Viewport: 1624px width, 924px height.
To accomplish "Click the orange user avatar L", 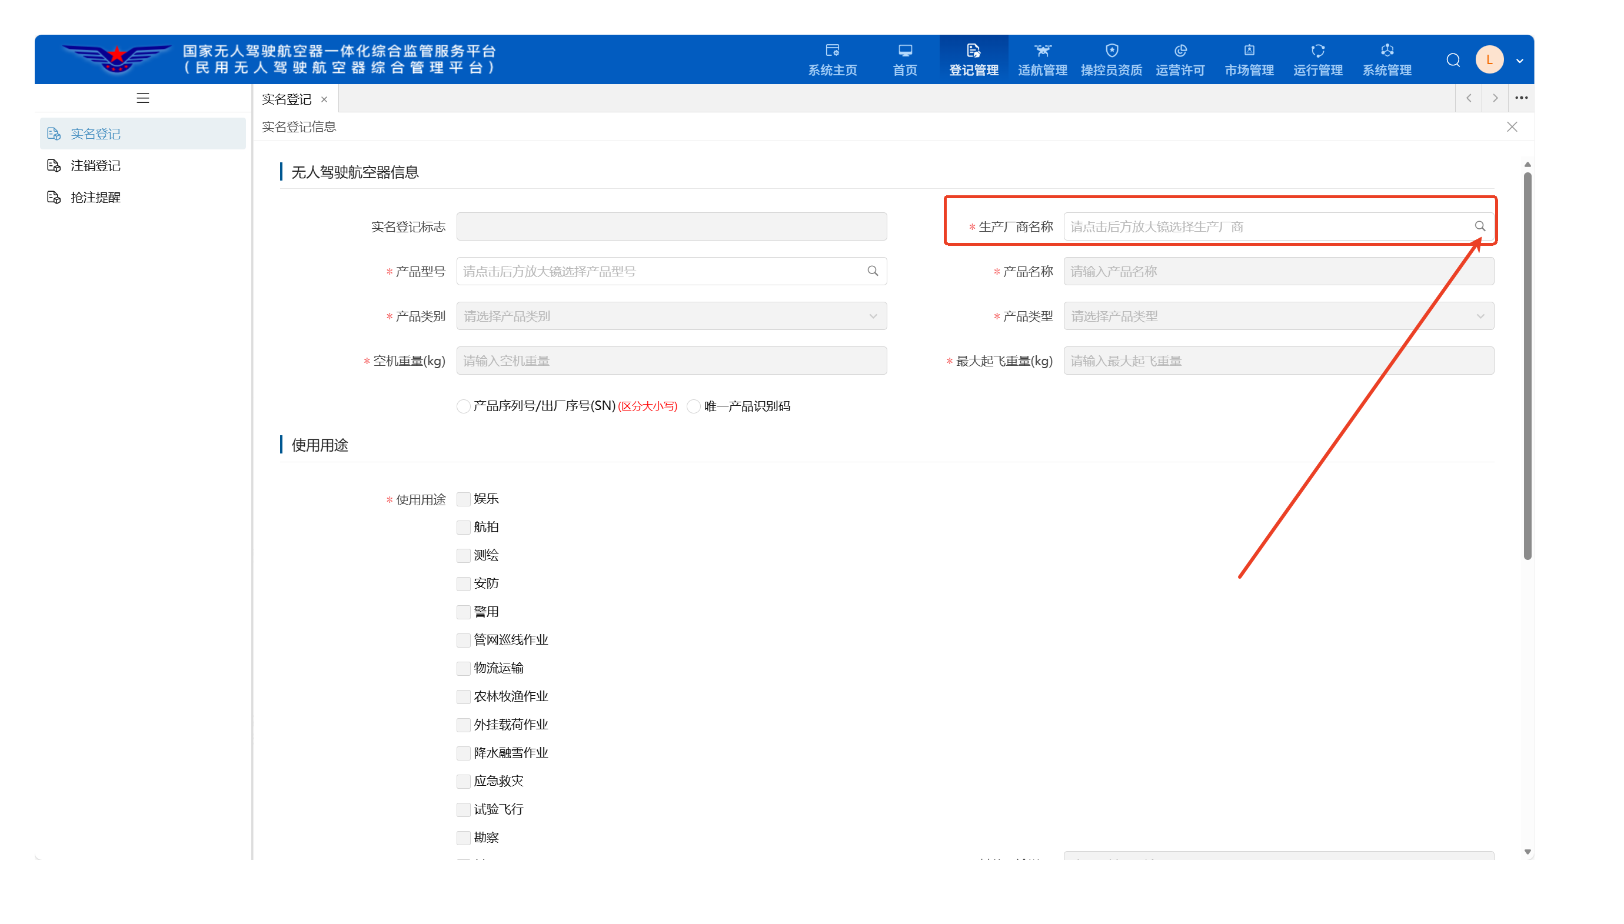I will pos(1489,61).
